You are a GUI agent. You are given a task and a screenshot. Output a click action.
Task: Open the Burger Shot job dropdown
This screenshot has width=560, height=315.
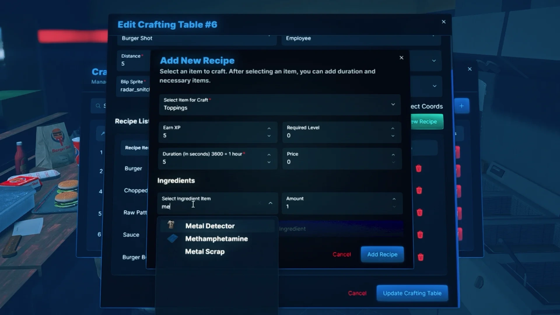[197, 40]
